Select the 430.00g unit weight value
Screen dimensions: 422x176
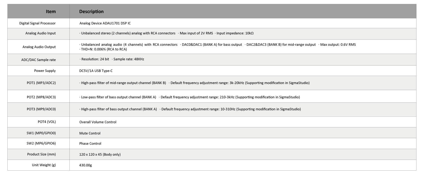[x=86, y=165]
